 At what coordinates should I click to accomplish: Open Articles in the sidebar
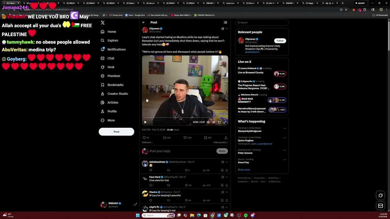109,103
